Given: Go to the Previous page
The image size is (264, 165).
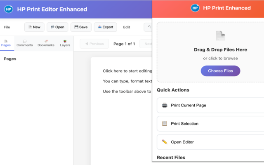Looking at the screenshot, I should (94, 44).
